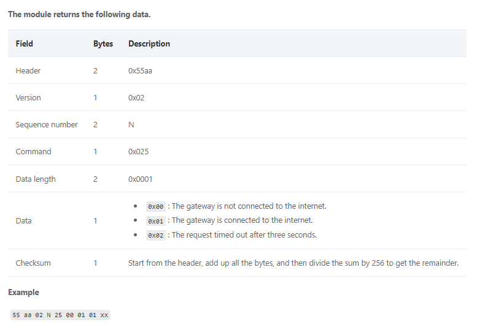Click the Version row label

[x=28, y=98]
